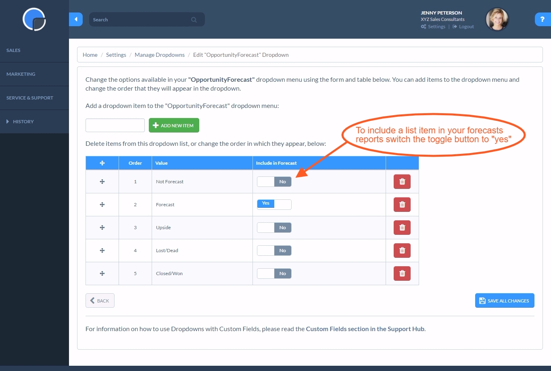Click the Save All Changes button
Viewport: 551px width, 371px height.
pyautogui.click(x=505, y=301)
